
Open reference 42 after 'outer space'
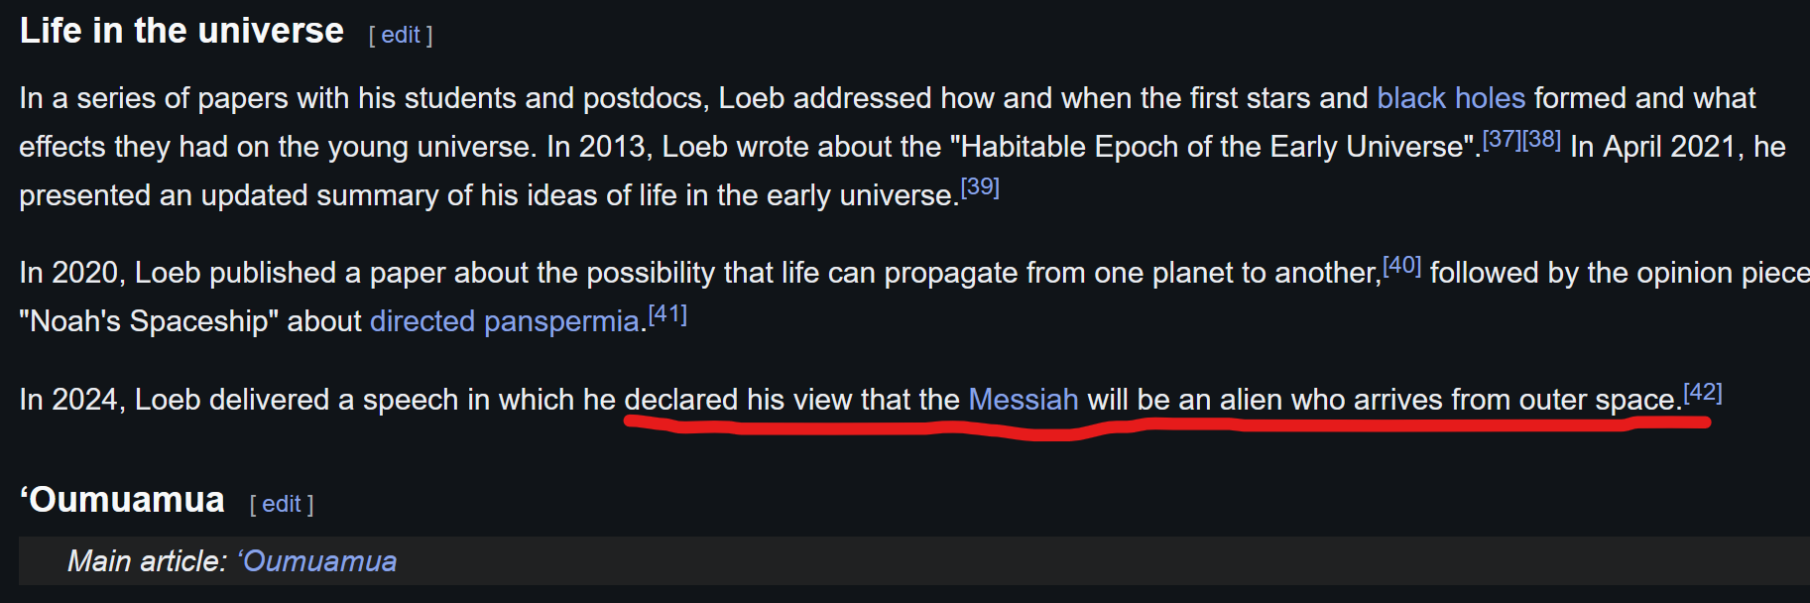coord(1702,393)
